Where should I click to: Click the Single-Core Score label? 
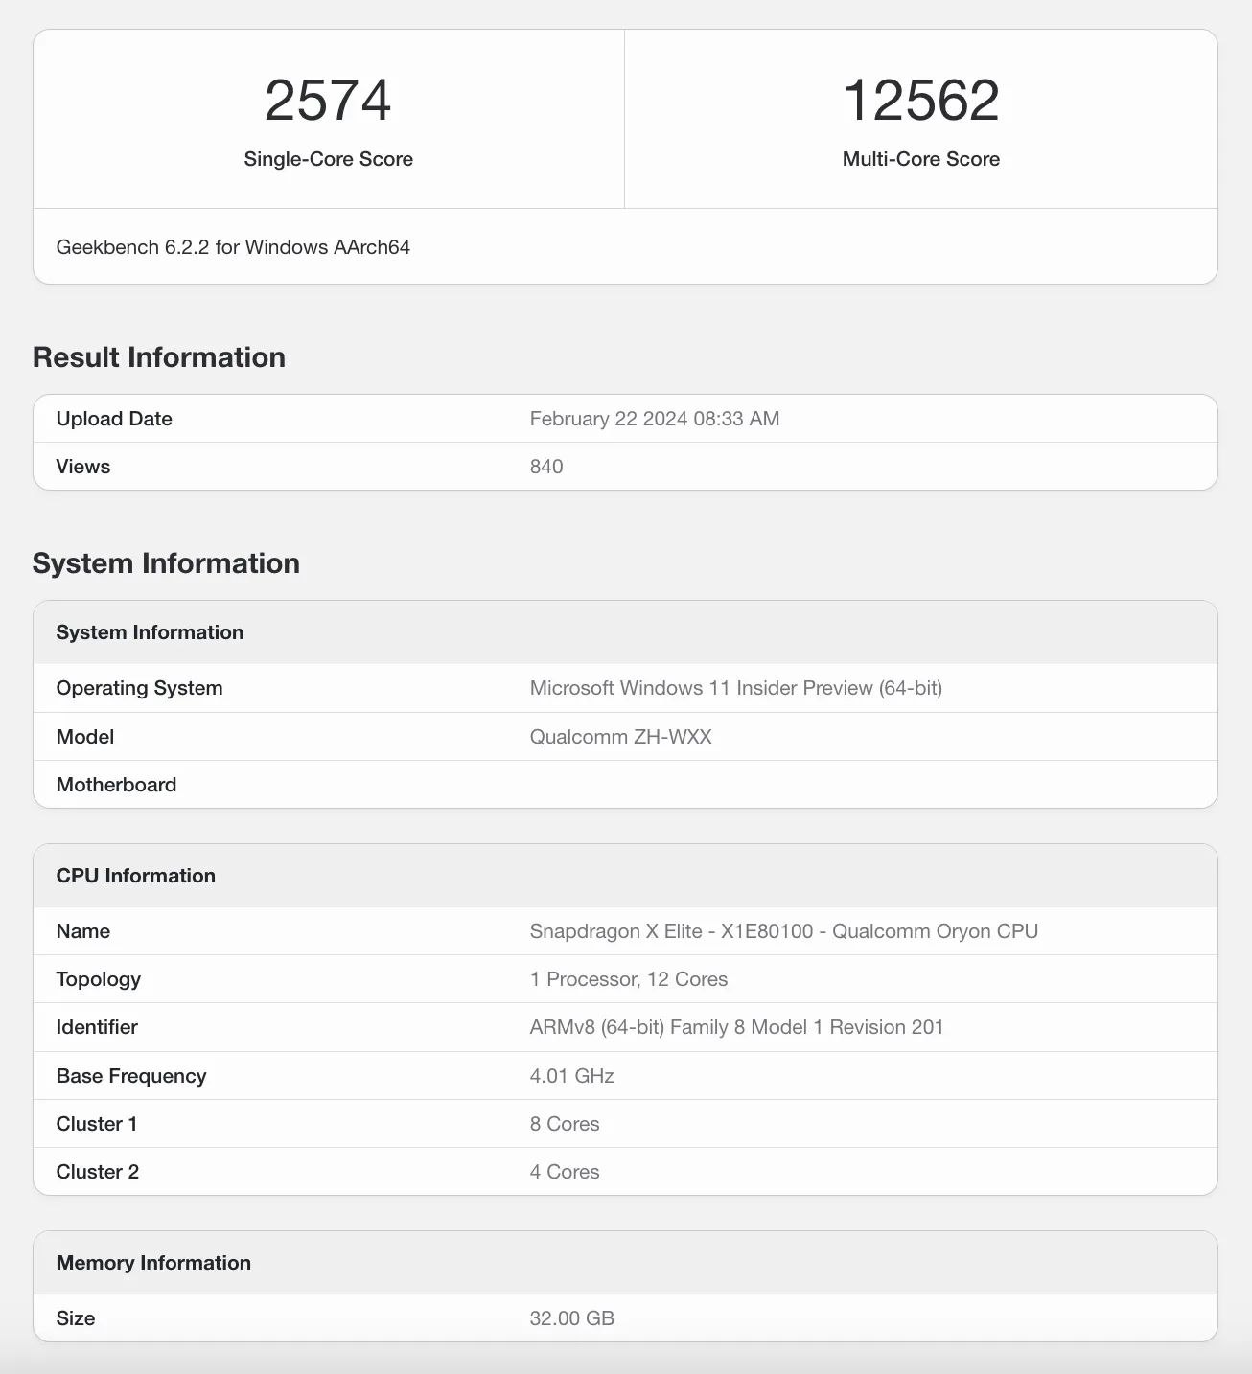[328, 159]
